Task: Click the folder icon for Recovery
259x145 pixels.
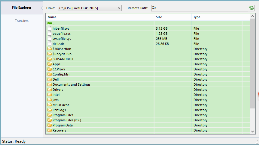Action: click(49, 130)
